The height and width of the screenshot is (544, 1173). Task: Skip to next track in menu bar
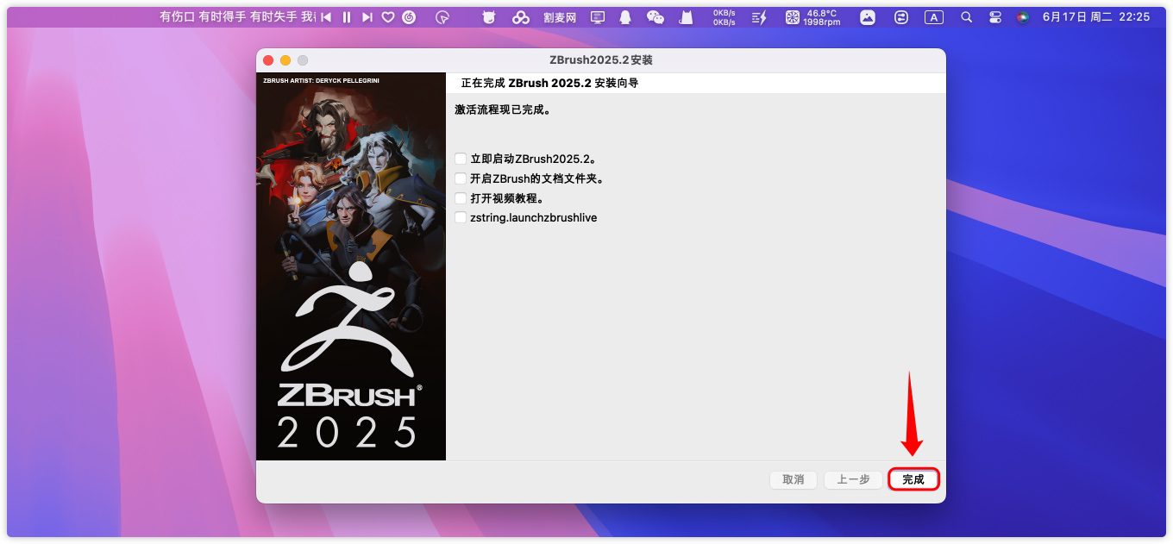point(367,17)
